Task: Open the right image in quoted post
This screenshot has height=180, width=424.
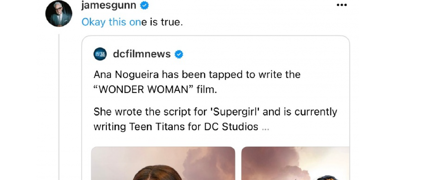Action: [295, 163]
